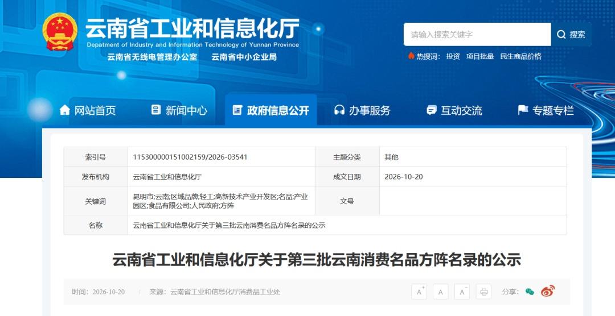615x316 pixels.
Task: Click the 搜索 button
Action: [572, 35]
